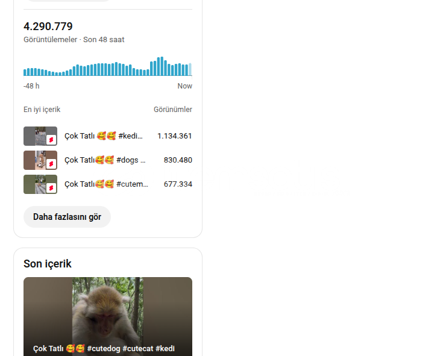This screenshot has height=356, width=443.
Task: Click the Shorts icon on the #kedi thumbnail
Action: pyautogui.click(x=51, y=140)
